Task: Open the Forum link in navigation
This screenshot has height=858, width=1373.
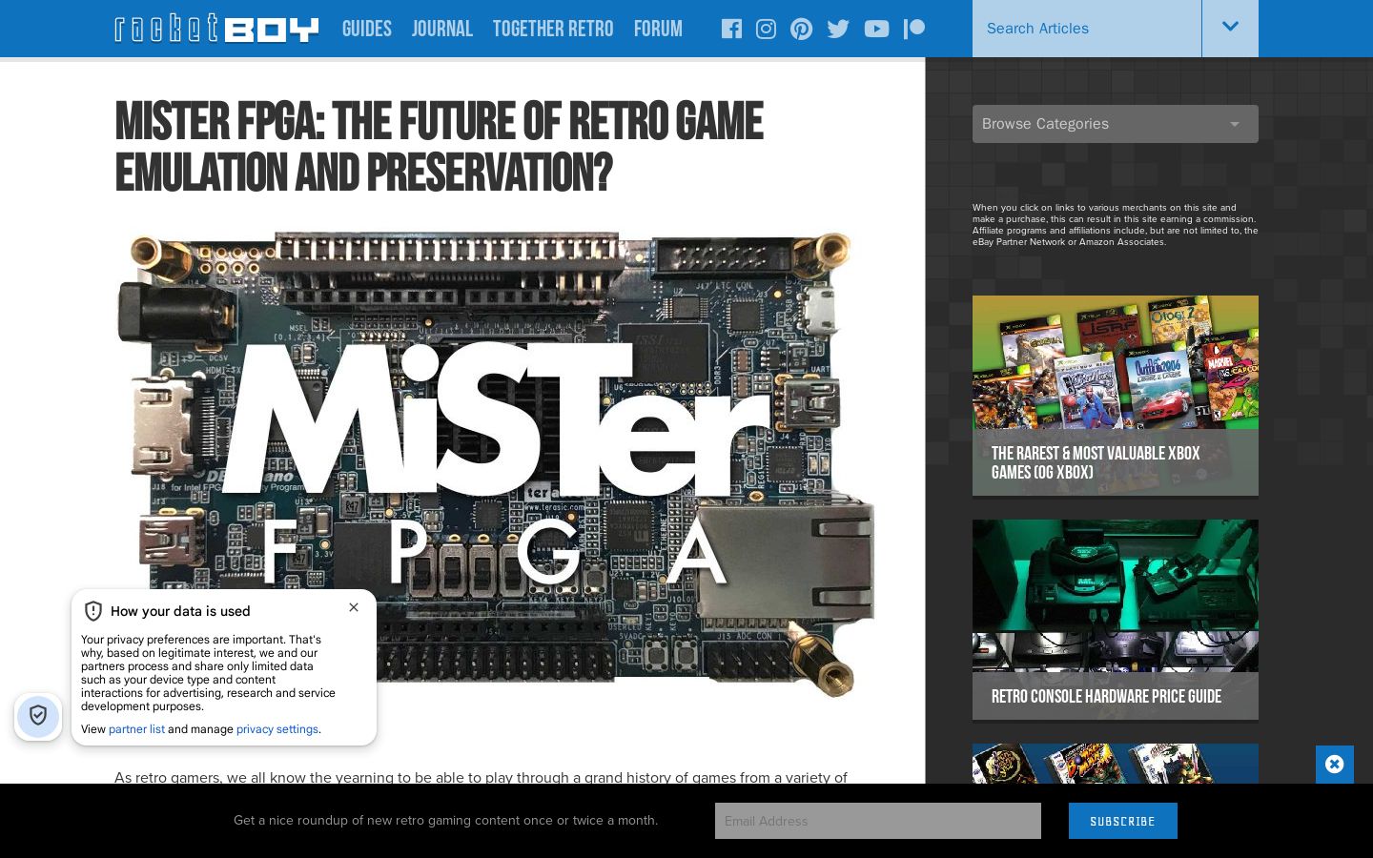Action: click(x=658, y=29)
